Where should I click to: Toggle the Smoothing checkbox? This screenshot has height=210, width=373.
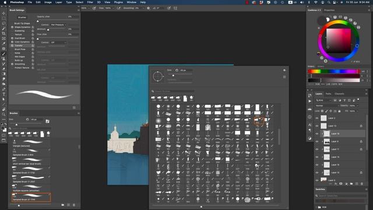(12, 64)
